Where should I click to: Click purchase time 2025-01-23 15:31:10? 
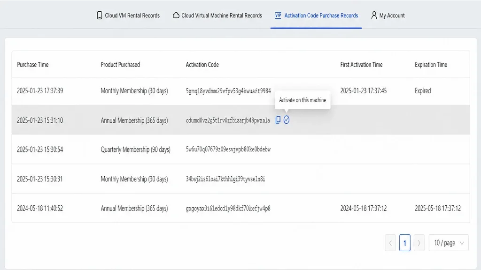(40, 120)
